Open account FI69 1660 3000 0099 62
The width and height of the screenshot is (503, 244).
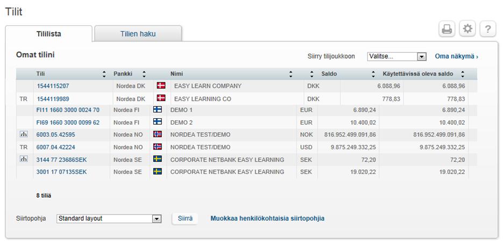click(x=68, y=123)
